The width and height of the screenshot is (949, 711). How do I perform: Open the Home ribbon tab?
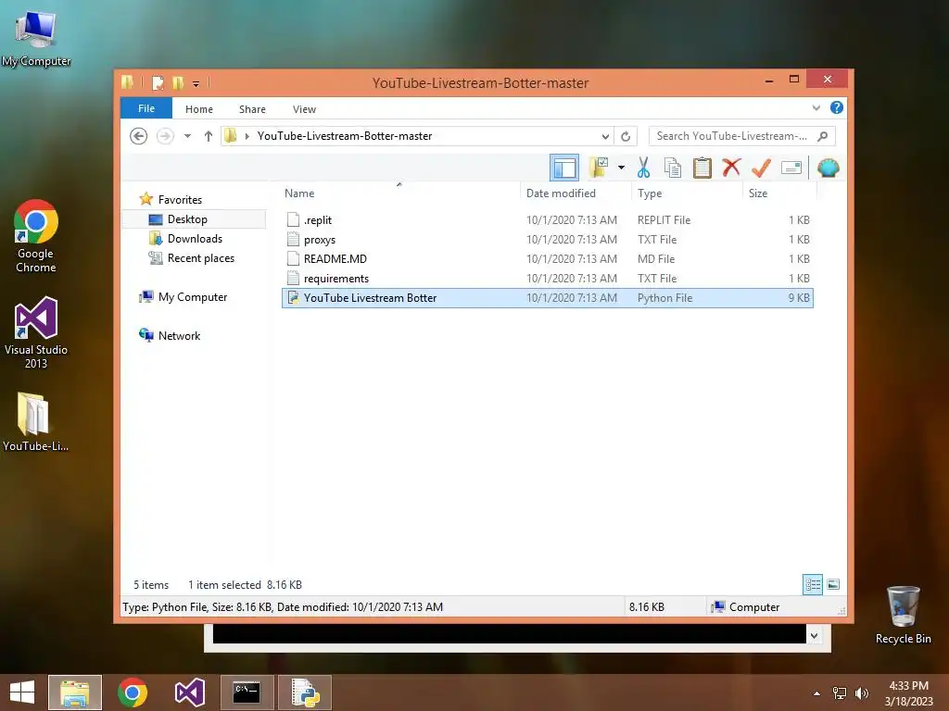click(x=199, y=109)
